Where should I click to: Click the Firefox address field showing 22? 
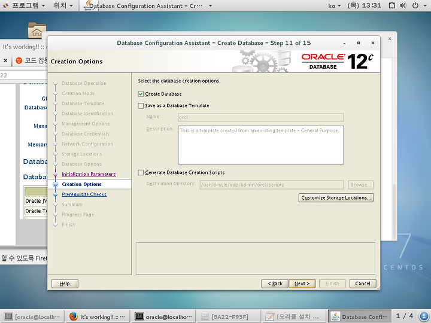click(x=23, y=75)
